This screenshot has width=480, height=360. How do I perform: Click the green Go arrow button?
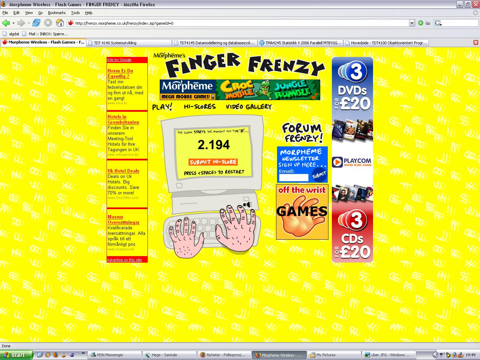(x=421, y=23)
